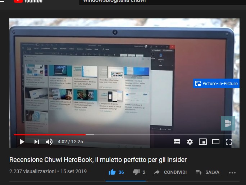Image resolution: width=246 pixels, height=185 pixels.
Task: Dislike the video with thumbs down
Action: pos(136,172)
